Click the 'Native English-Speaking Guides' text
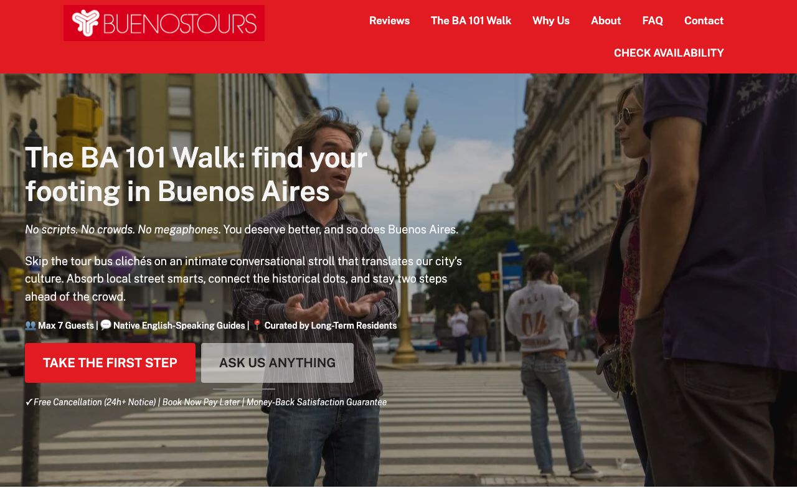 coord(179,326)
